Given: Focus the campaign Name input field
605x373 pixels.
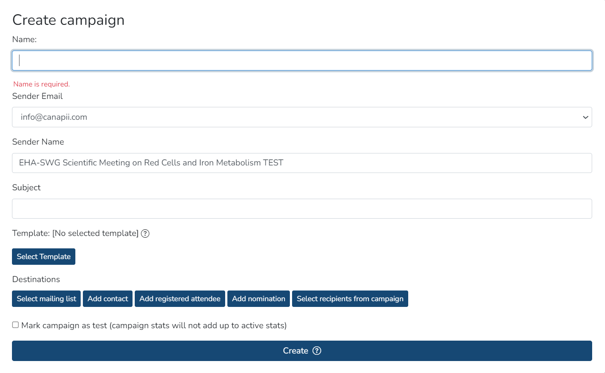Looking at the screenshot, I should 301,60.
